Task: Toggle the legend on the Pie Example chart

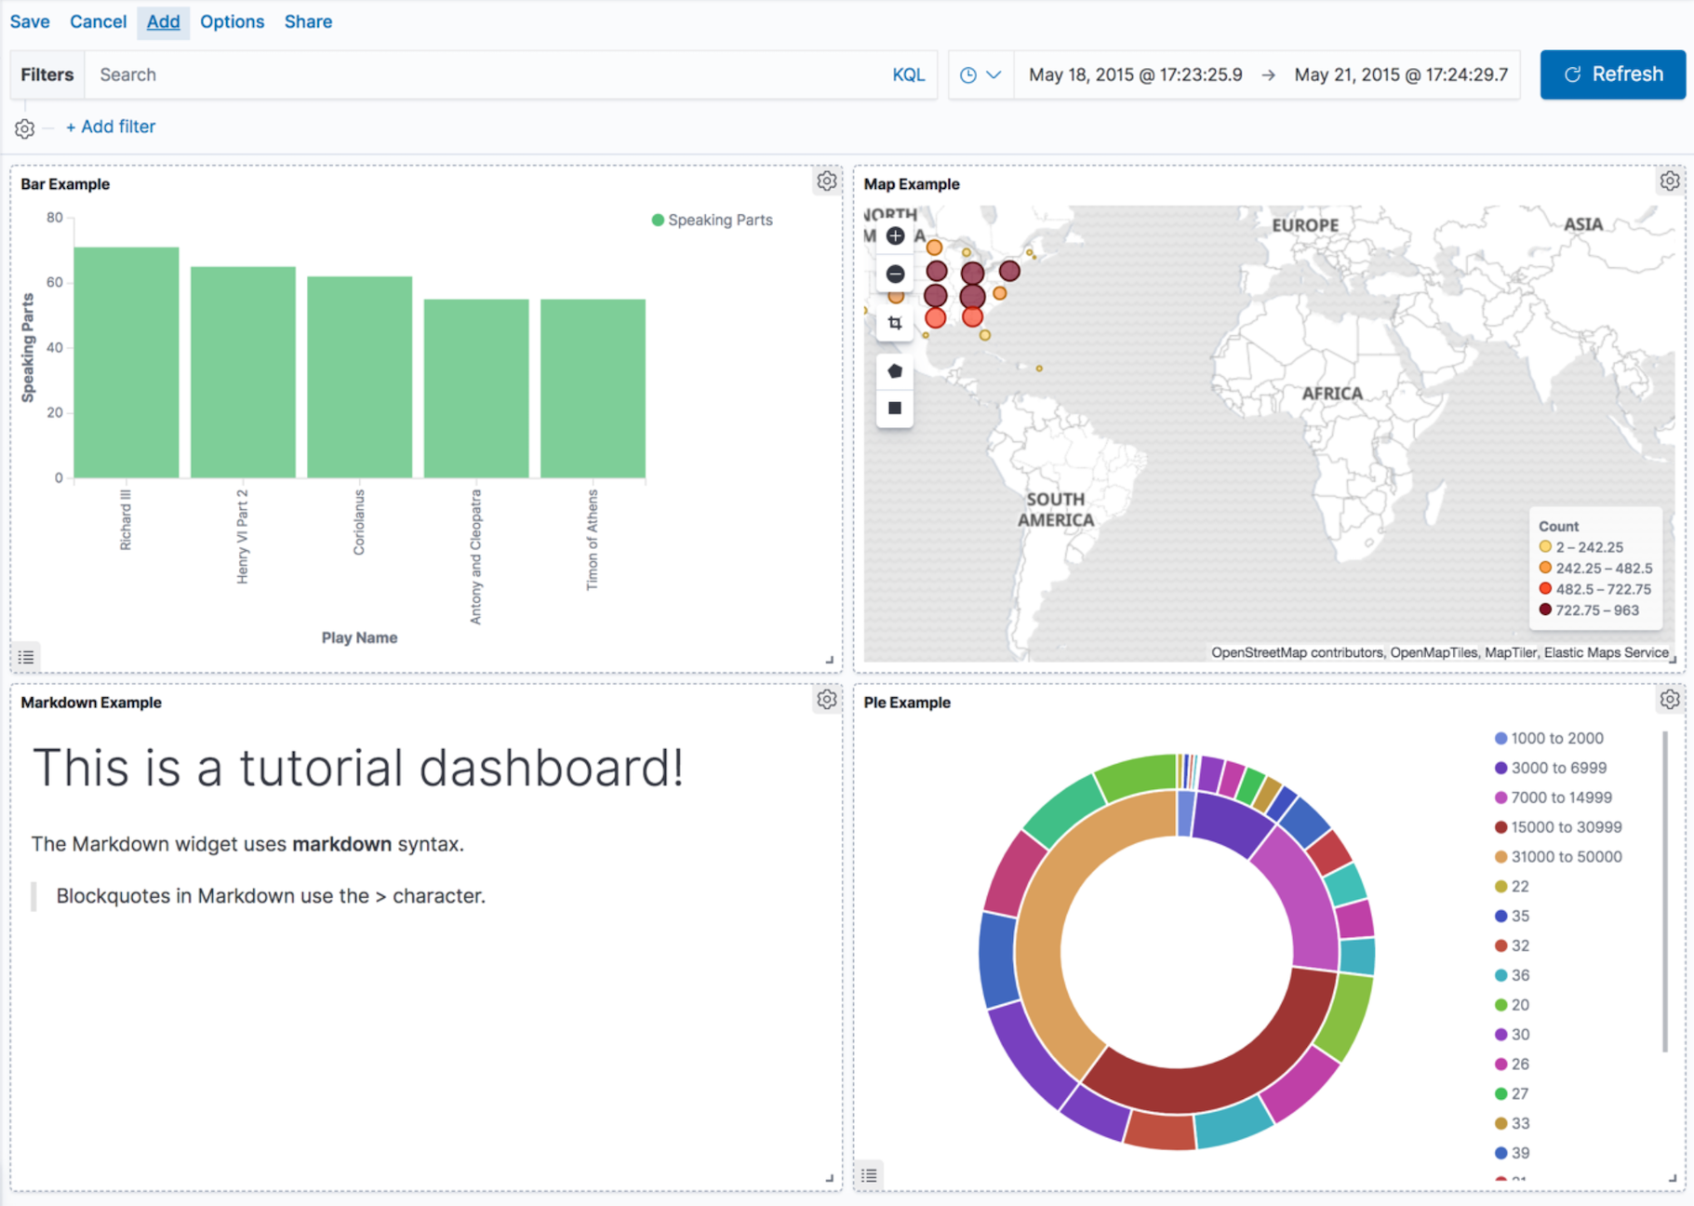Action: coord(869,1175)
